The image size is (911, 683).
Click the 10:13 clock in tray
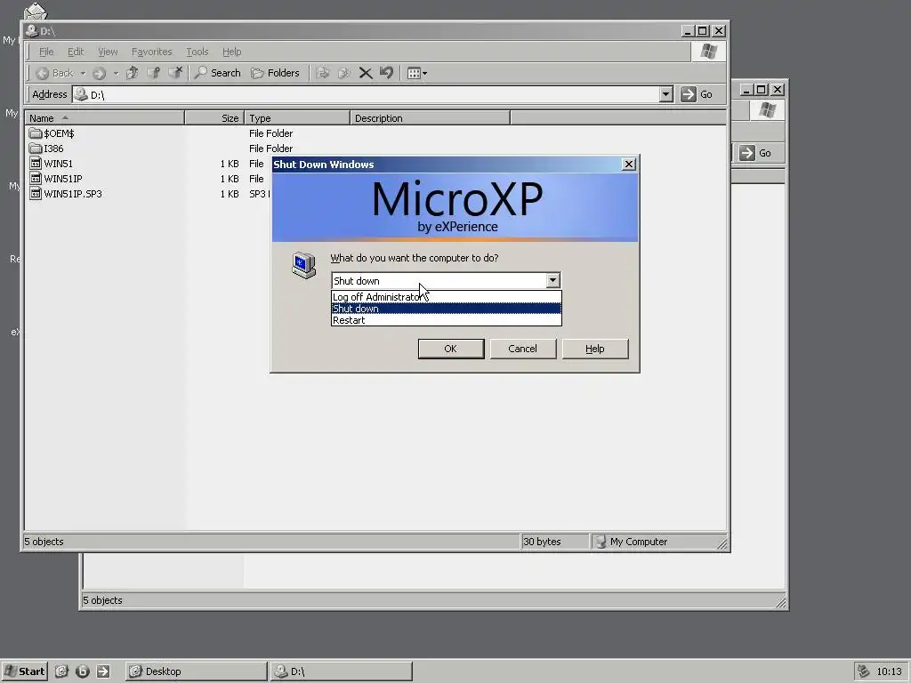pyautogui.click(x=889, y=671)
